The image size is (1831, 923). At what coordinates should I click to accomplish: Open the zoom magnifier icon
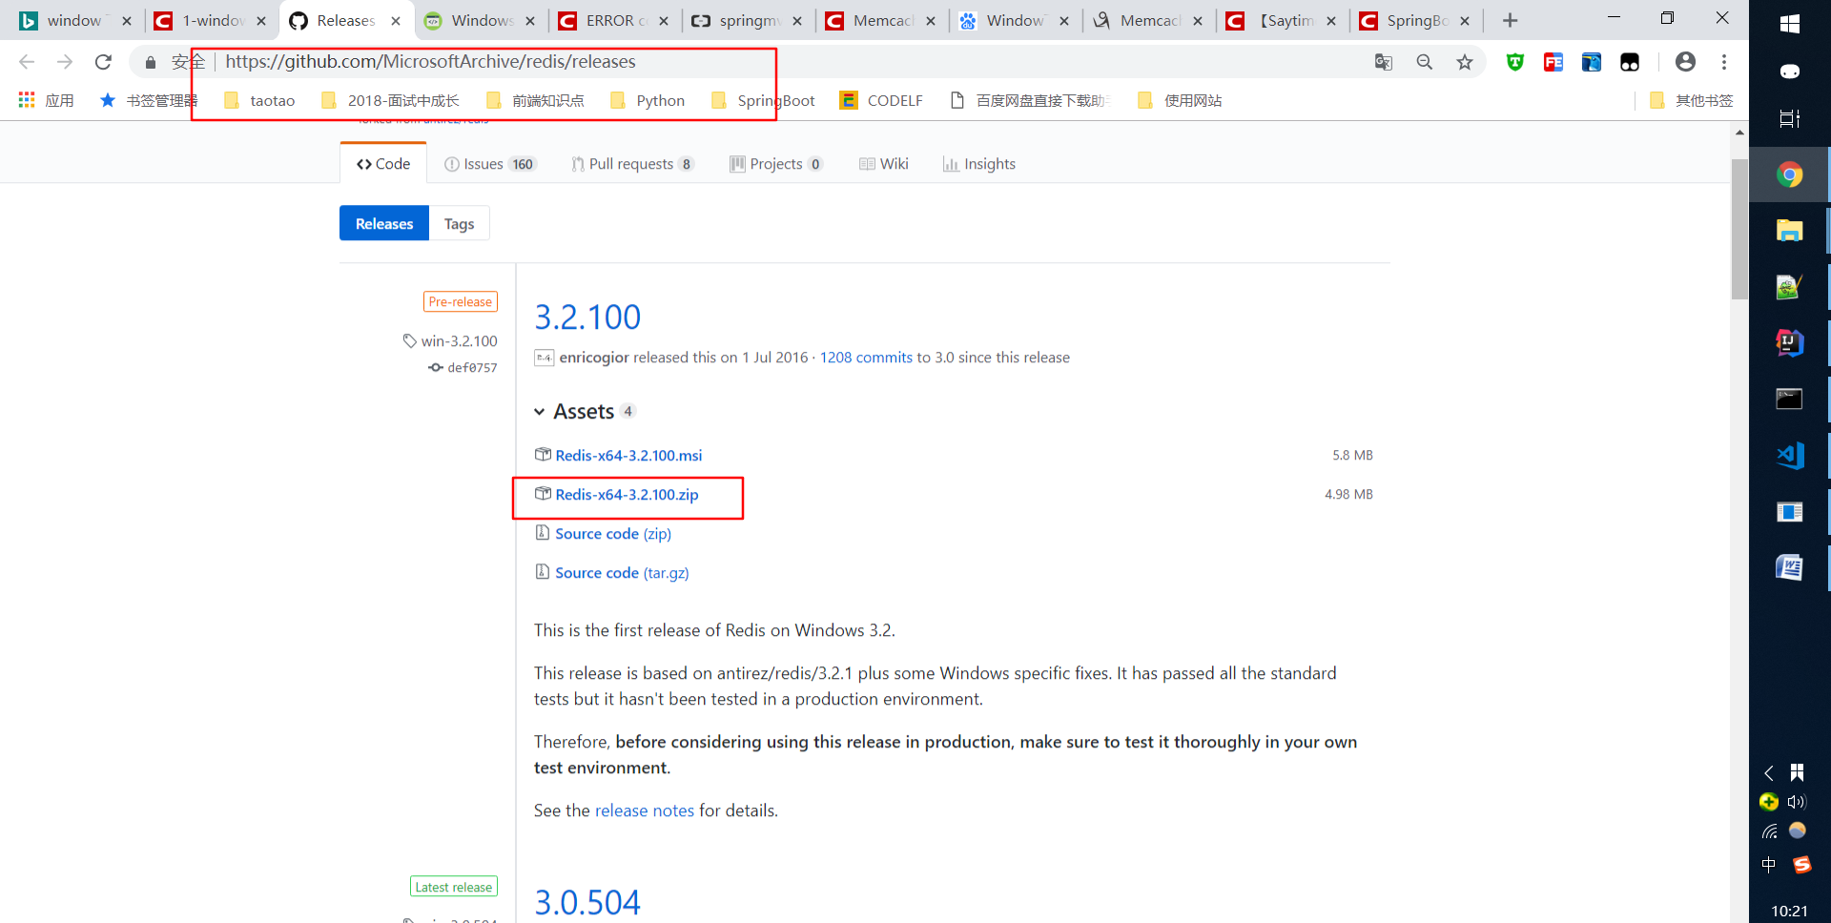coord(1425,62)
